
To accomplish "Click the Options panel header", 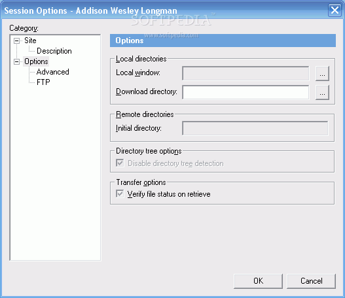I will pos(223,41).
